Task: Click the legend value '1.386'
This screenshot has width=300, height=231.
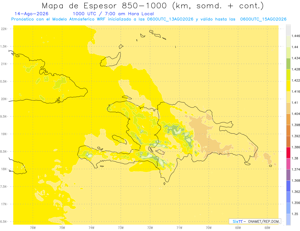Action: click(296, 147)
